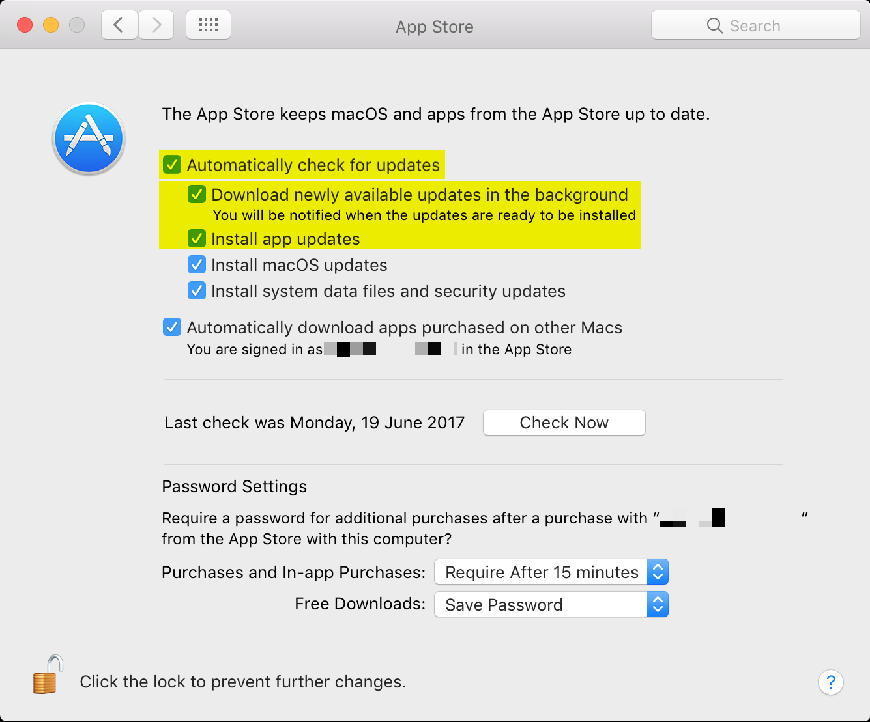Click the "App Store" window title

435,27
